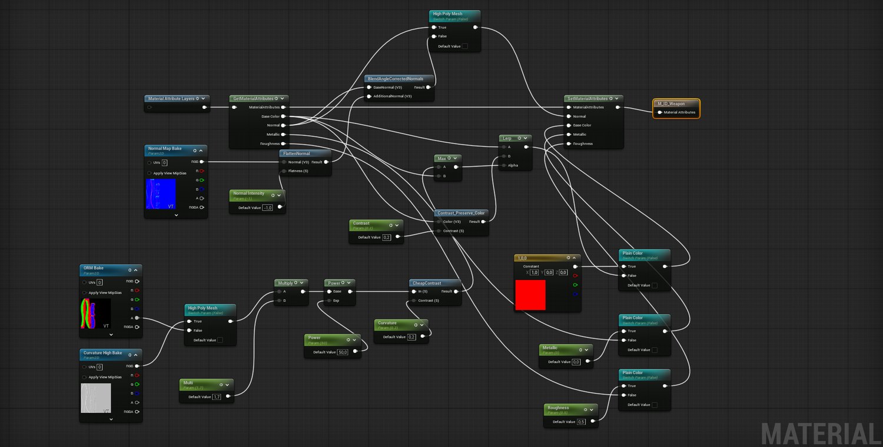
Task: Collapse the ORM Bake header chevron
Action: [x=137, y=270]
